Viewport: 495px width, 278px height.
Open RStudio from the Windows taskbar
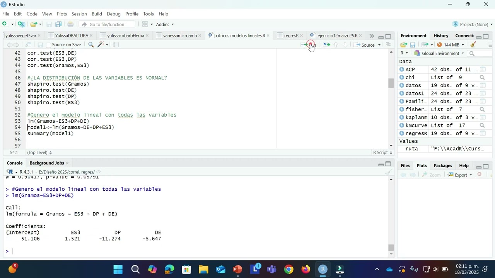pos(323,270)
